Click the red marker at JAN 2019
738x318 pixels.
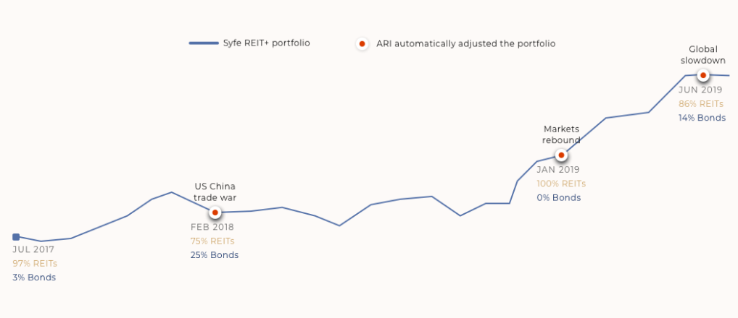[x=561, y=155]
